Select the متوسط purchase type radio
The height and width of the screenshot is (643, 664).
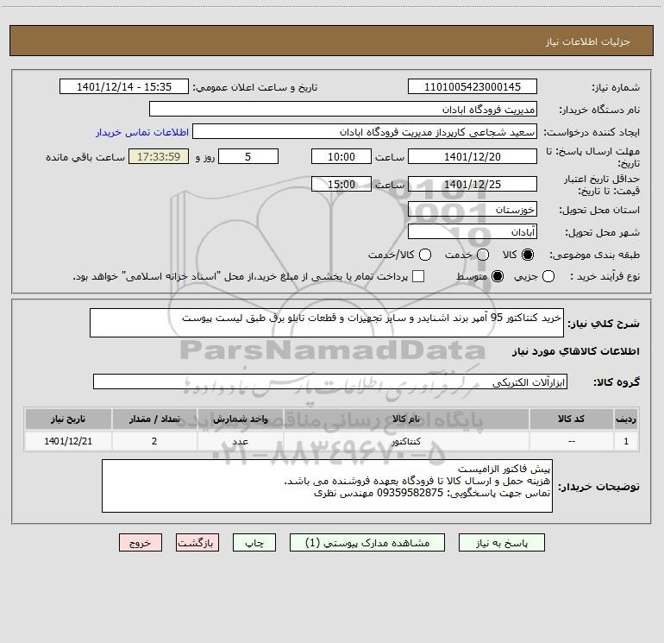coord(498,276)
